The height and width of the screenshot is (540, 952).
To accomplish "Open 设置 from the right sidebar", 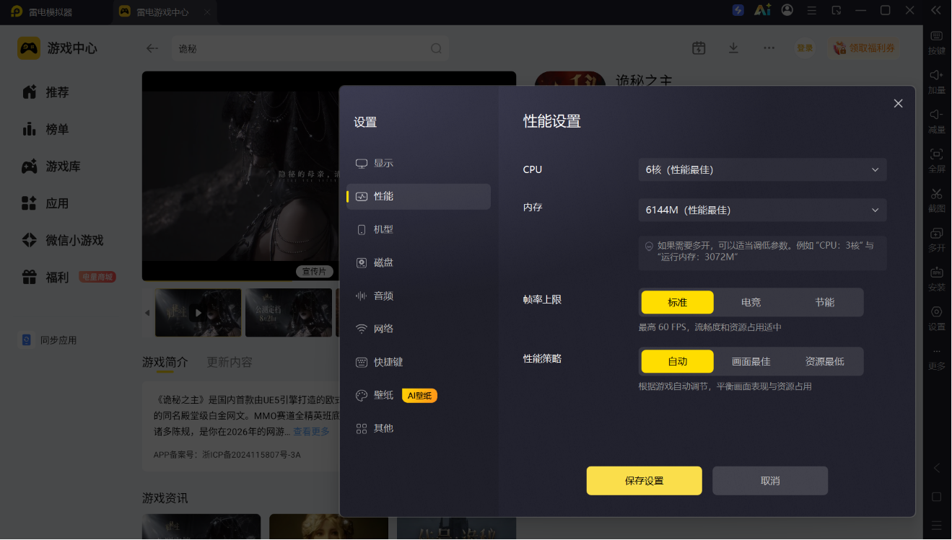I will 936,318.
